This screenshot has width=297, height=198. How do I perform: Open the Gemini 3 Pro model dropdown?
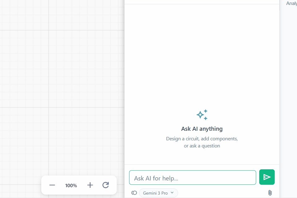pos(158,193)
